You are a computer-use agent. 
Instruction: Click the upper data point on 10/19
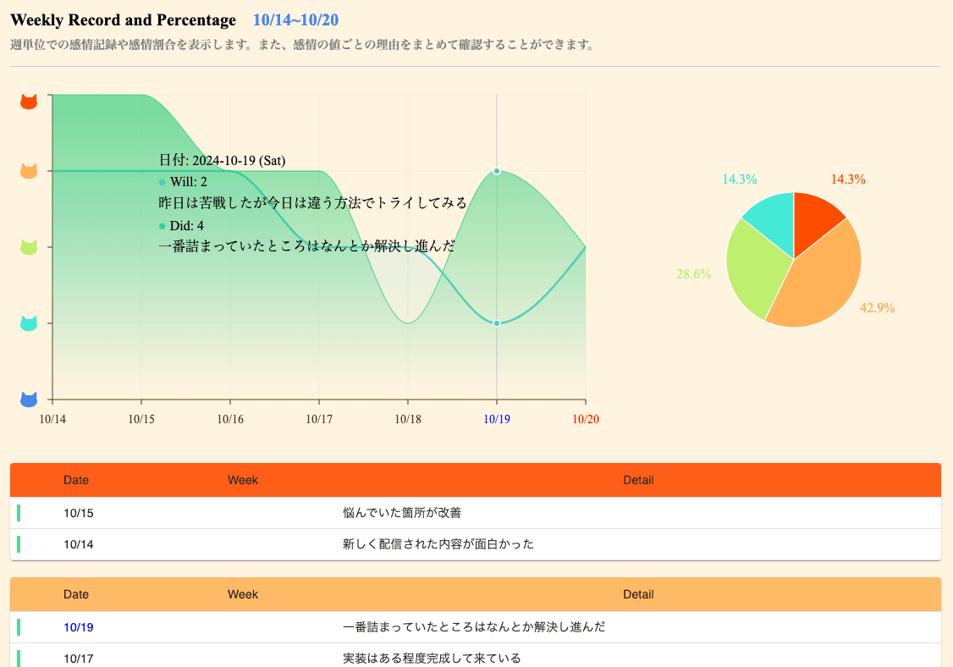coord(497,172)
